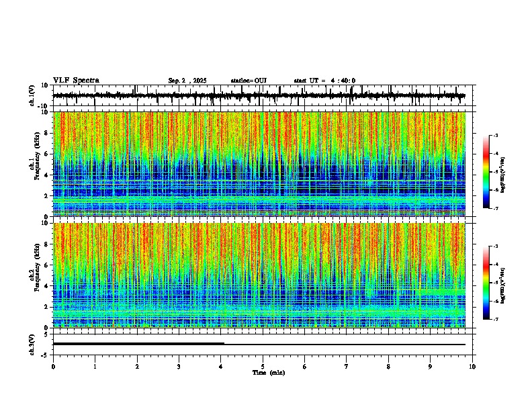Viewport: 532px width, 411px height.
Task: Select the "Time (min)" axis label
Action: [x=269, y=373]
